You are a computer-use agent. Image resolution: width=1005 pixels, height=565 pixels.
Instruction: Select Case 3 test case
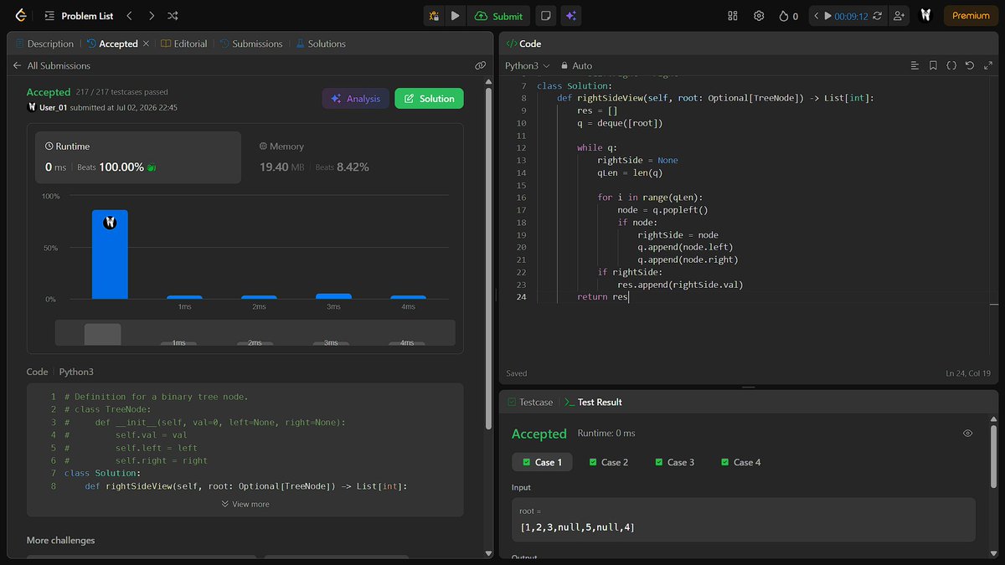point(675,462)
